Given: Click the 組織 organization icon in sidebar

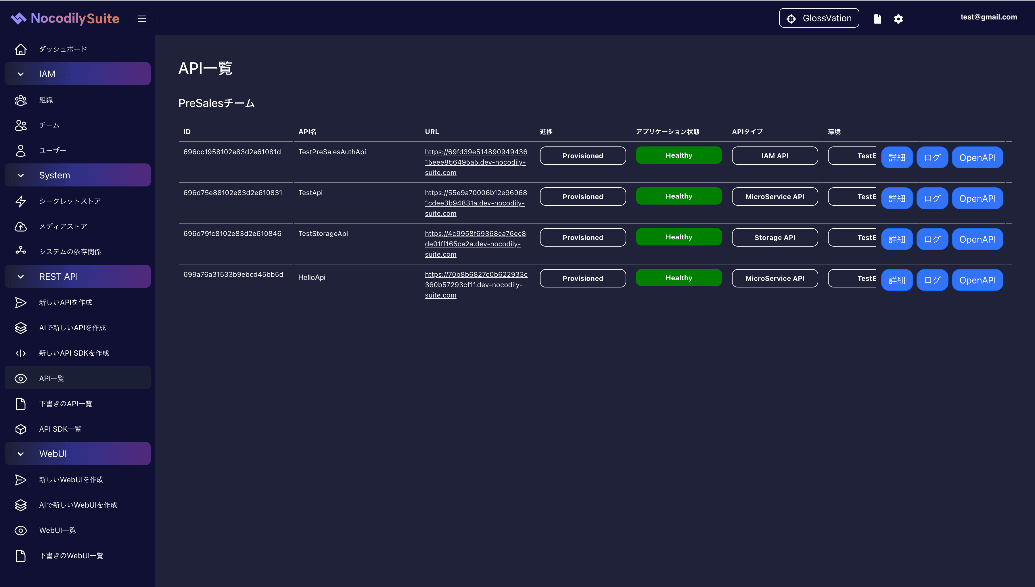Looking at the screenshot, I should (21, 100).
